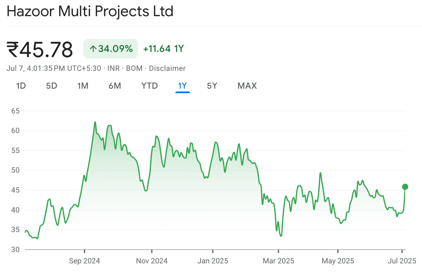The height and width of the screenshot is (273, 422).
Task: Click the May 2025 axis label
Action: (x=338, y=261)
